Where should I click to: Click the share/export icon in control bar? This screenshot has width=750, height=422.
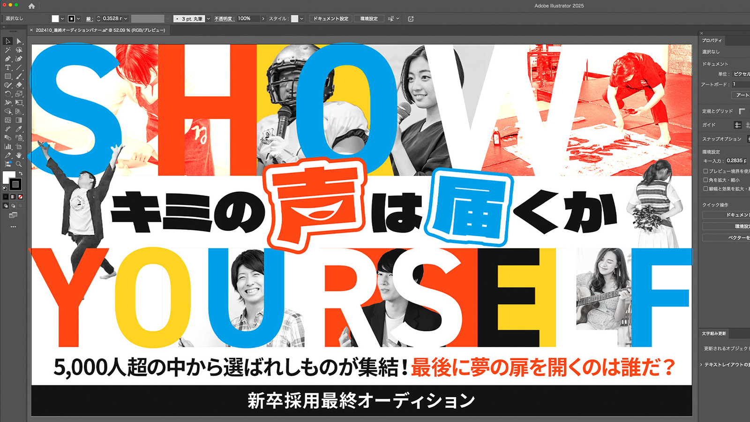click(411, 19)
